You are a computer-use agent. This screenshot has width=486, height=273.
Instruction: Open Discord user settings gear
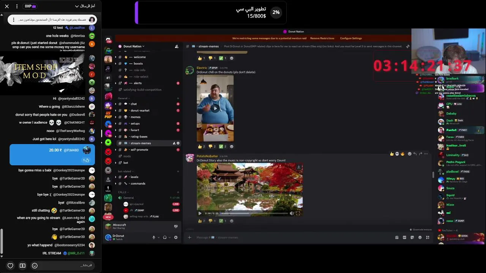pos(176,237)
